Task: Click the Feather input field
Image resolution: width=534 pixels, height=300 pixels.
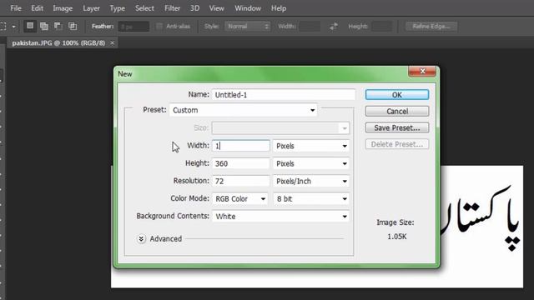Action: pyautogui.click(x=133, y=26)
